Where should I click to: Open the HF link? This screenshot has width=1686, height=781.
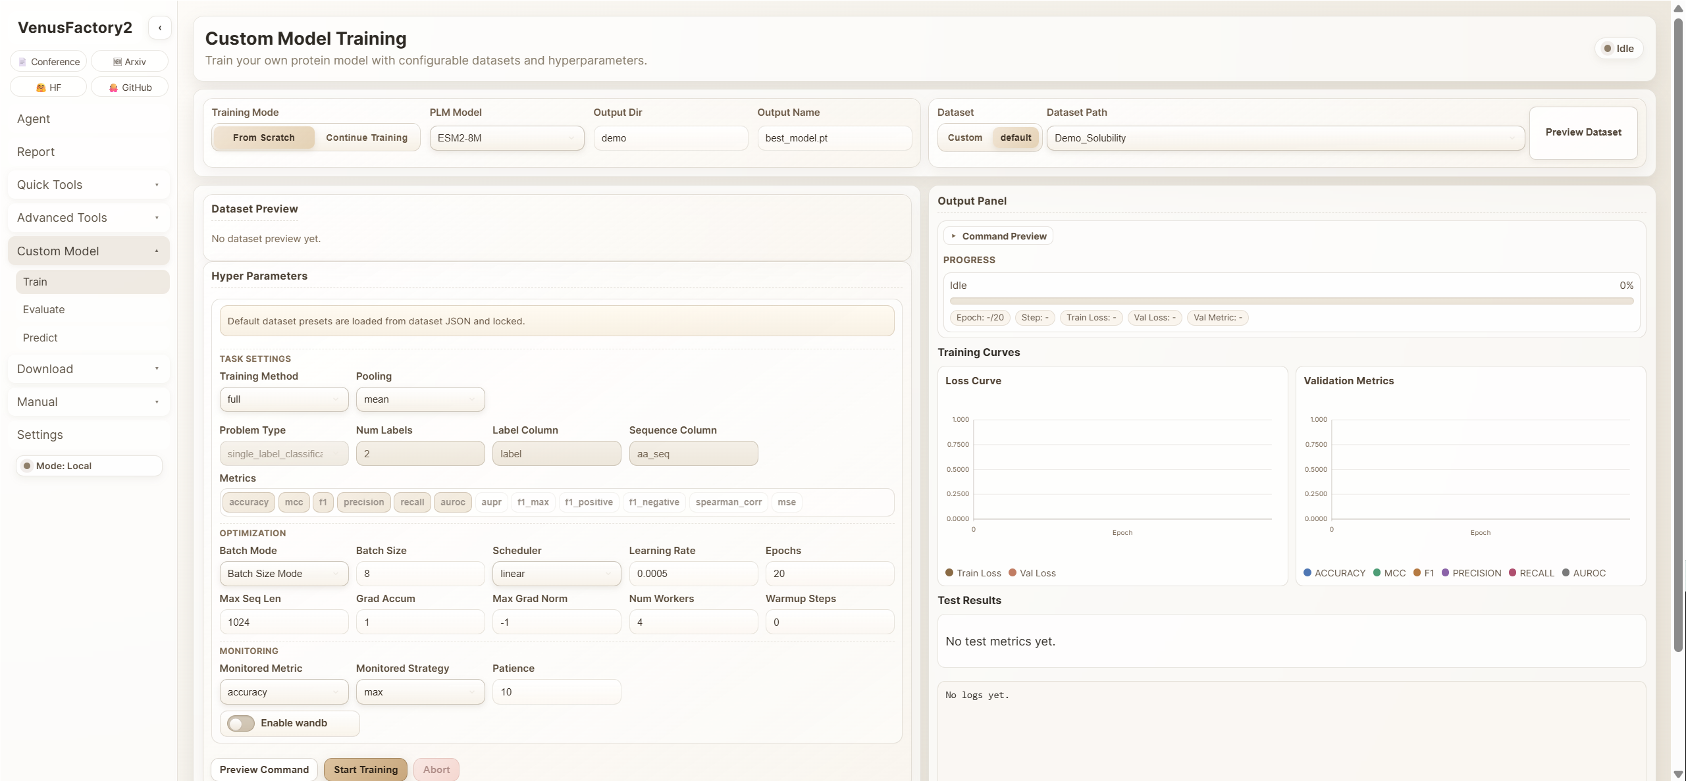49,87
